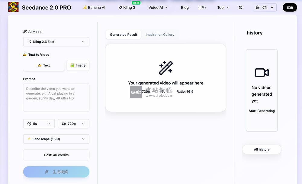
Task: Click the Blog link
Action: (x=185, y=8)
